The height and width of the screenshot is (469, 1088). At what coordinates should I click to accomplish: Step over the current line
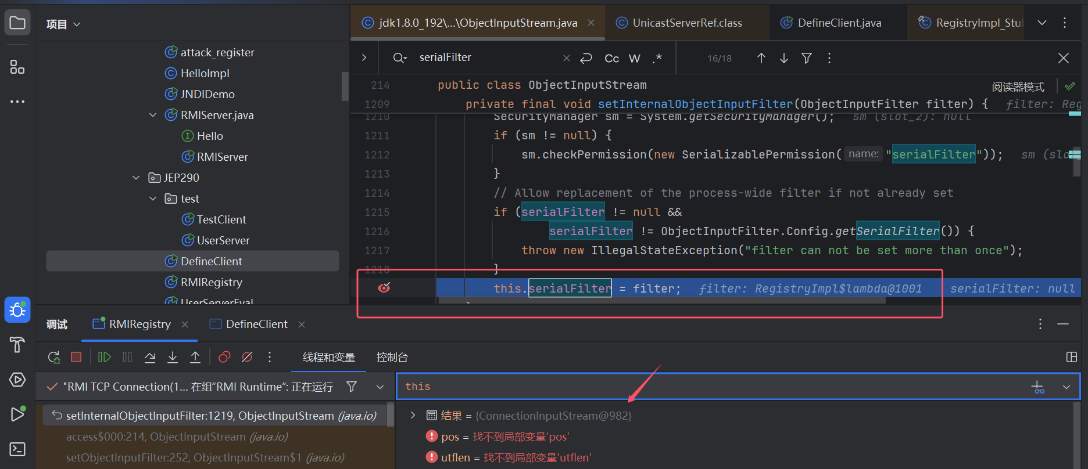[x=150, y=357]
